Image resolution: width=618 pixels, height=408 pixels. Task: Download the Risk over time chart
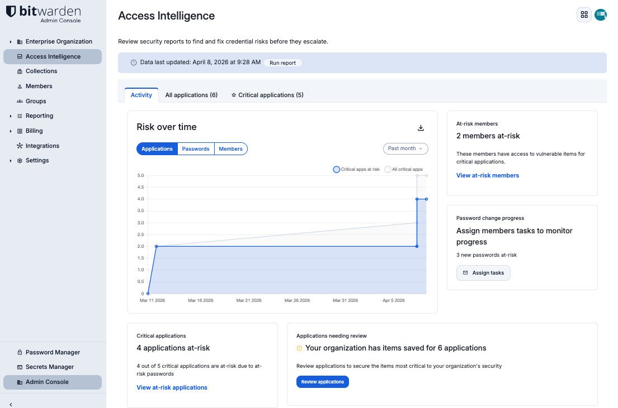(421, 127)
